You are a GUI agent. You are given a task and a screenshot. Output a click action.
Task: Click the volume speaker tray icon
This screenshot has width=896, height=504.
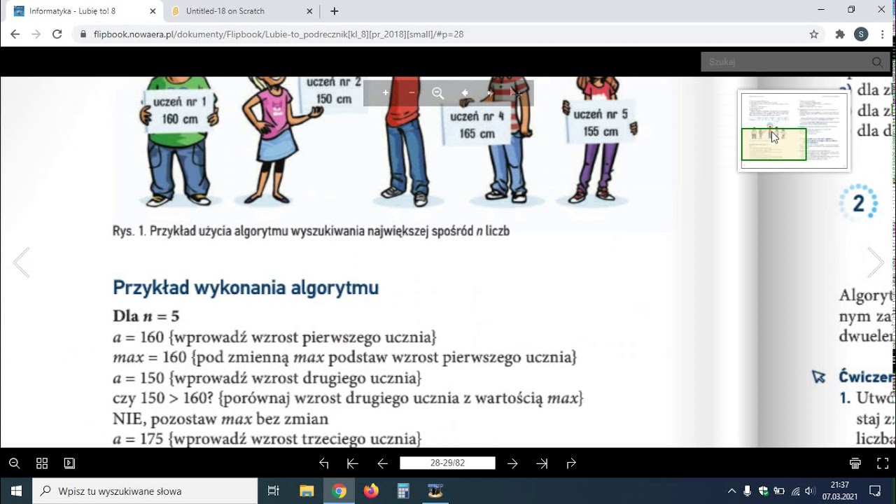(x=810, y=491)
